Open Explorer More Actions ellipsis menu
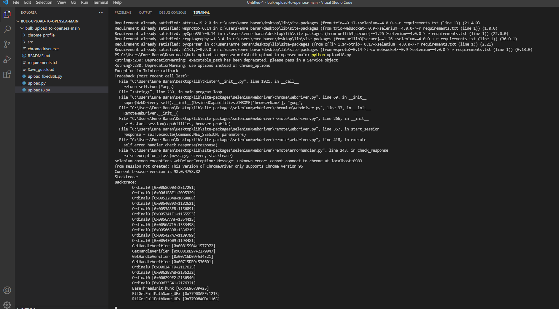559x309 pixels. point(101,12)
